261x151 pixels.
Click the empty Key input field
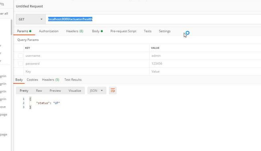[x=87, y=71]
